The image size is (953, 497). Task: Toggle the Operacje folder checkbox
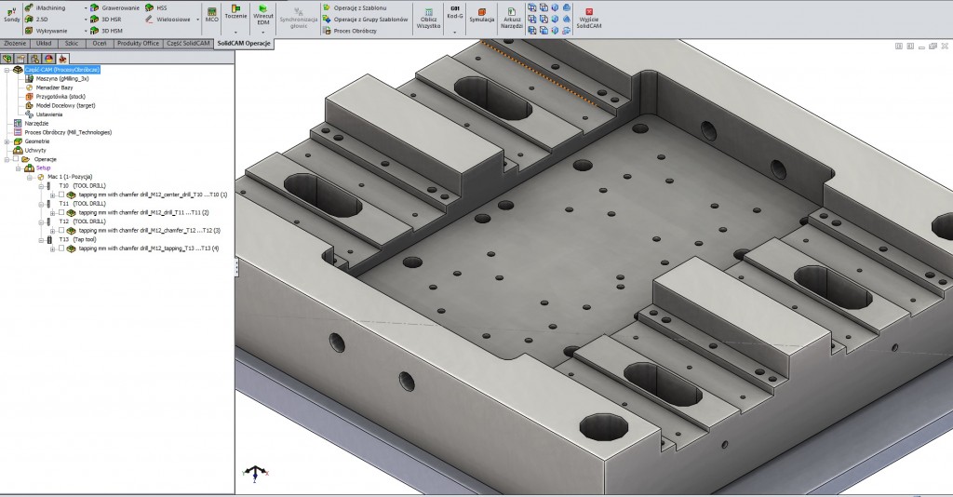pyautogui.click(x=15, y=159)
